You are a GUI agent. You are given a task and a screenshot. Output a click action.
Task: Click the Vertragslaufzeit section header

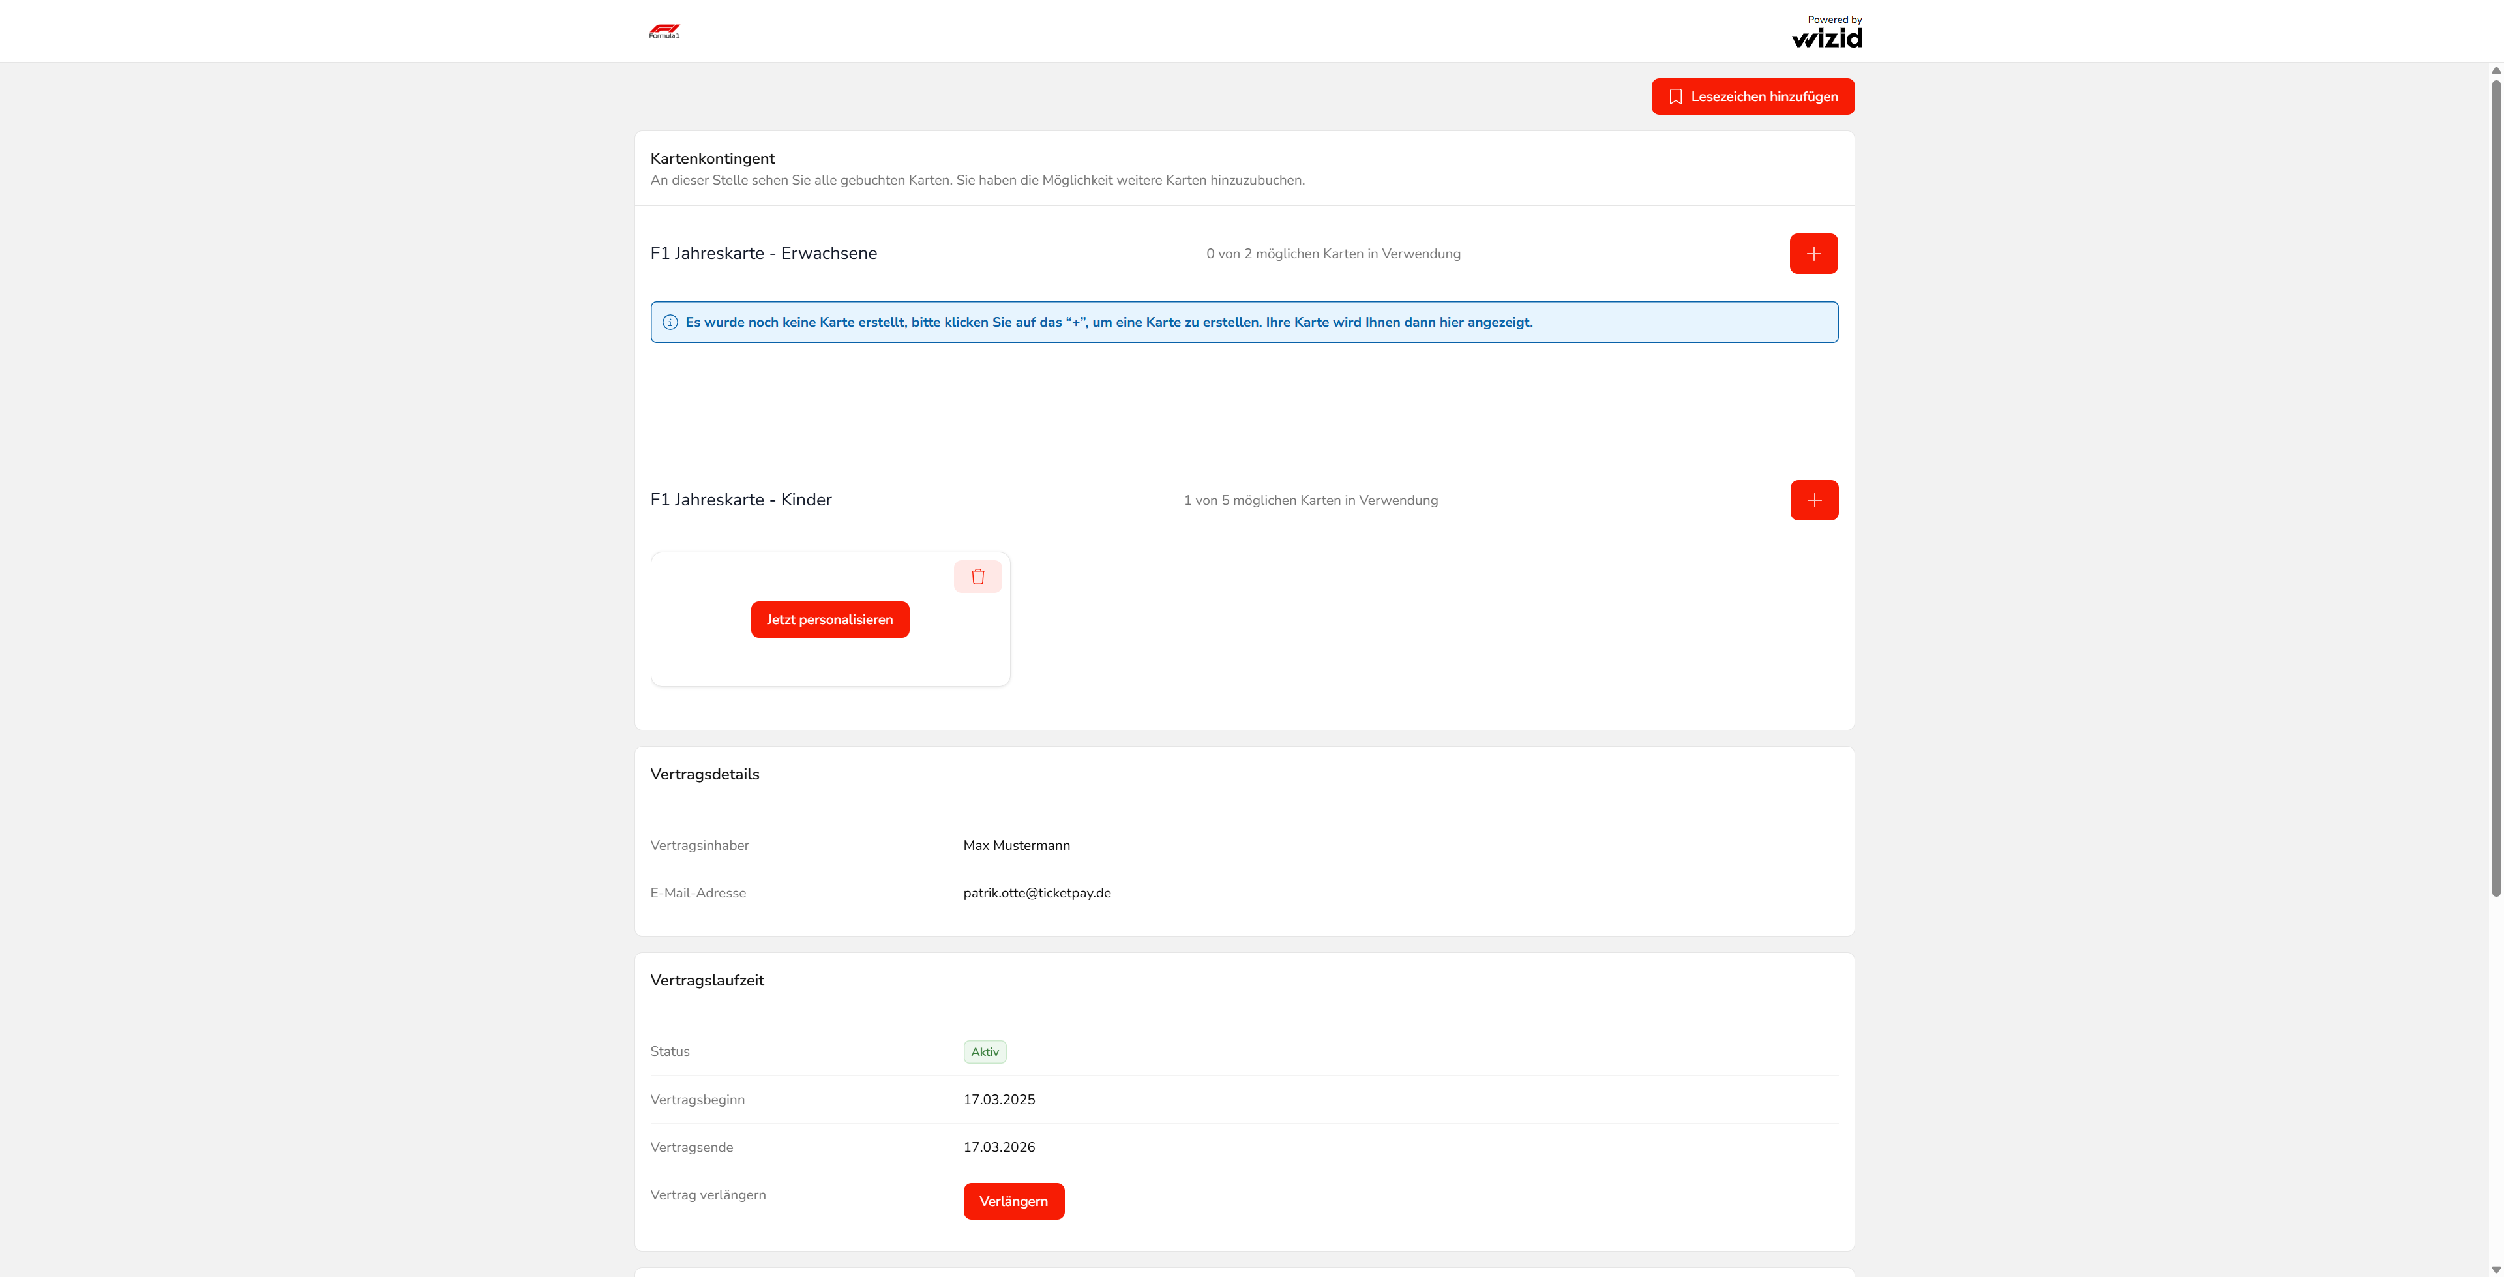707,980
